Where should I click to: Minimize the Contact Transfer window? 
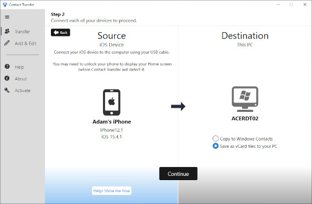tap(278, 4)
